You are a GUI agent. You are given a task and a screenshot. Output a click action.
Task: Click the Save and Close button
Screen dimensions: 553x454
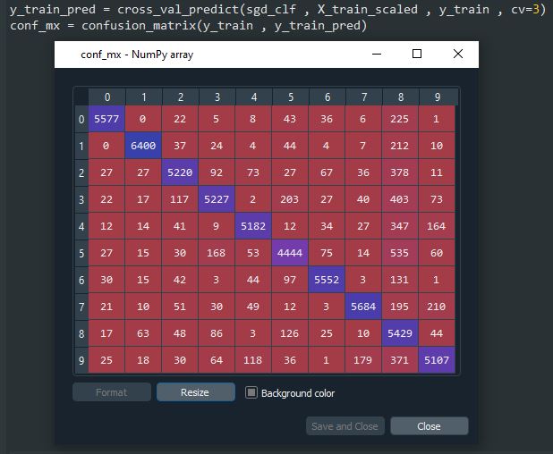click(x=345, y=426)
